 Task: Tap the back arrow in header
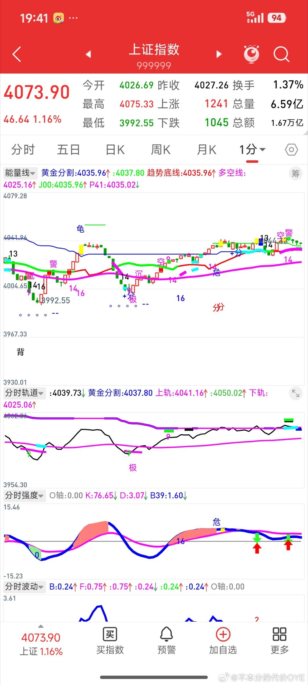click(x=17, y=54)
